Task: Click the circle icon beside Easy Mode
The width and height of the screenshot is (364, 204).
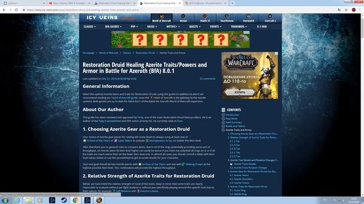Action: pyautogui.click(x=223, y=118)
